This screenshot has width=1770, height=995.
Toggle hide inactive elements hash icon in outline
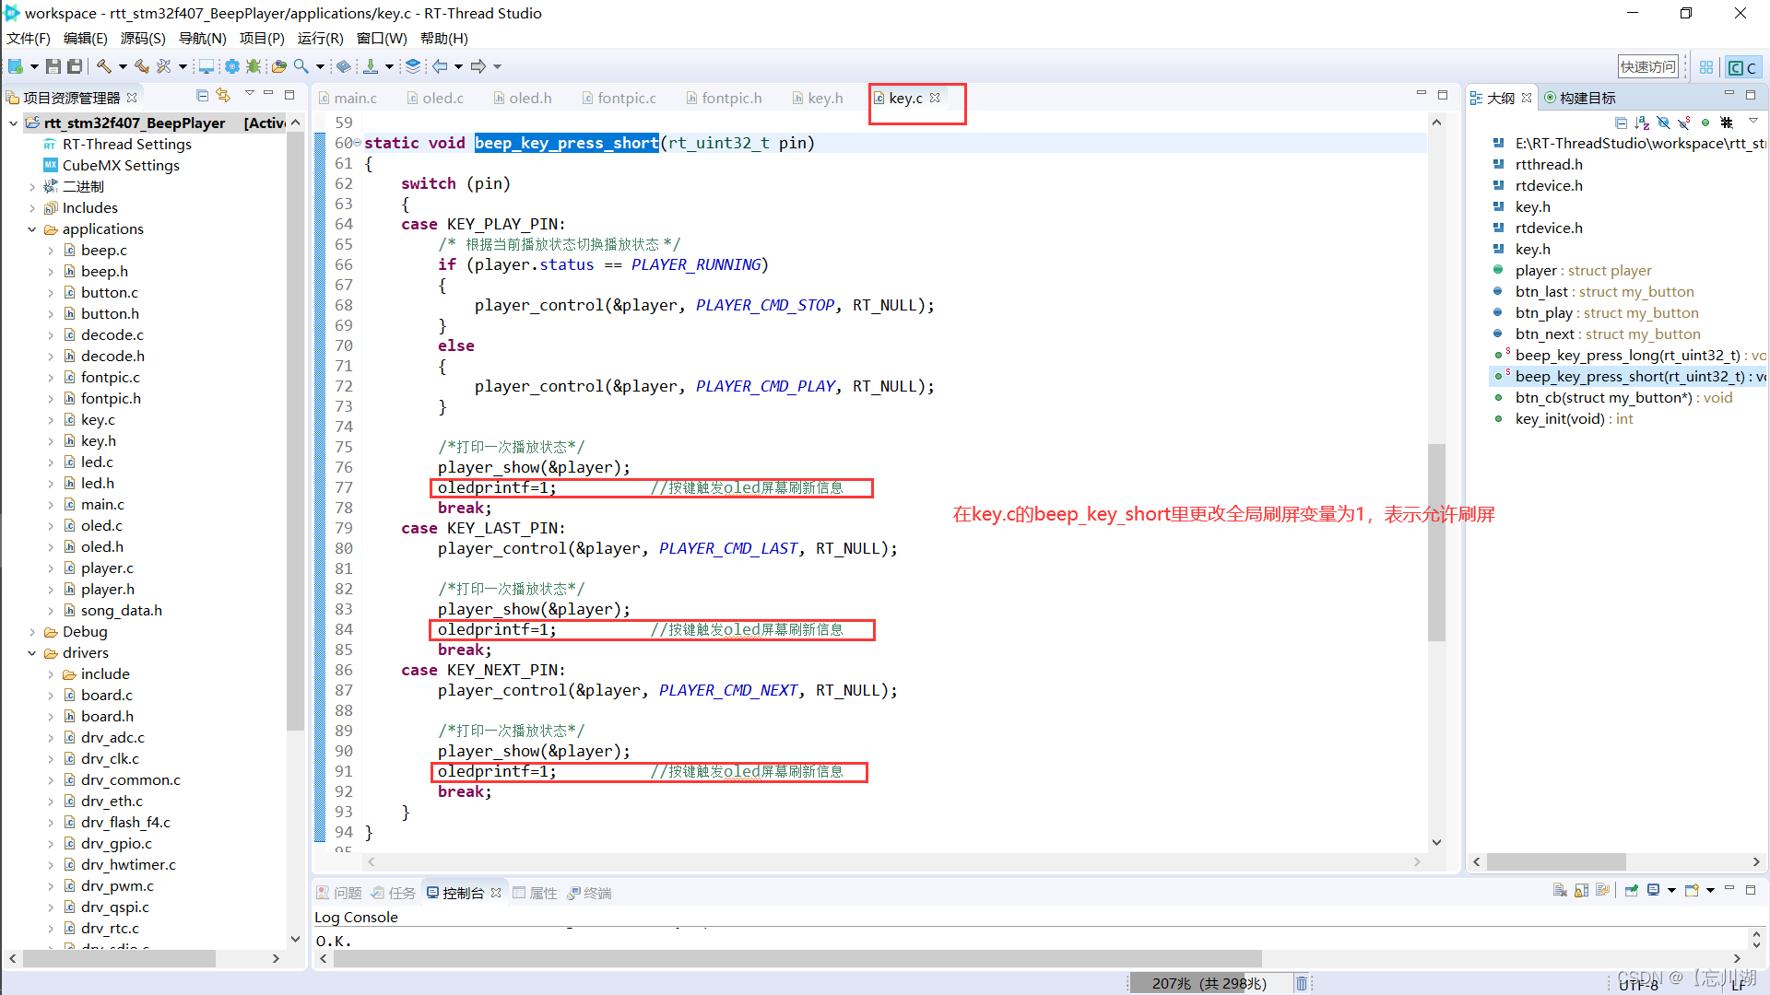pyautogui.click(x=1727, y=123)
